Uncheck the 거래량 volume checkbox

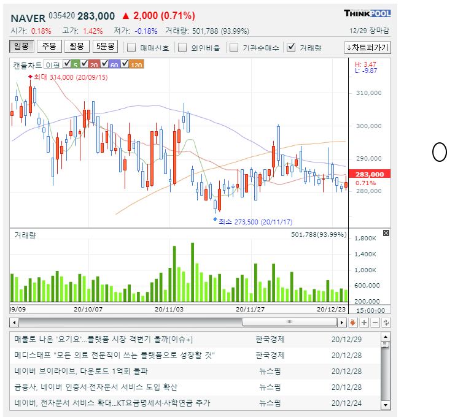coord(291,47)
